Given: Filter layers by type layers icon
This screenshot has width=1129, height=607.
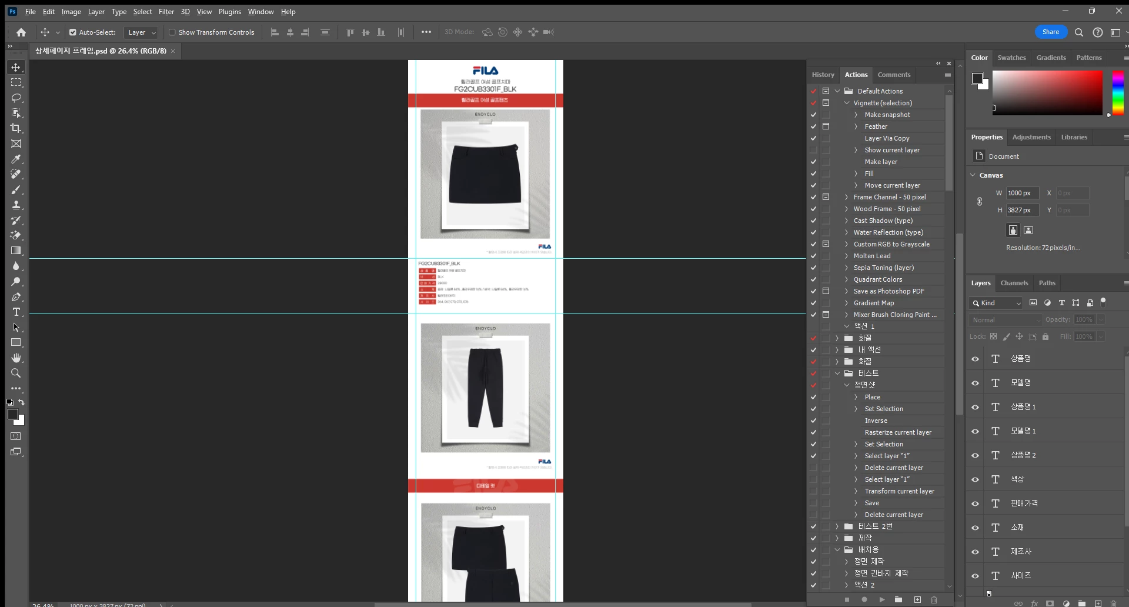Looking at the screenshot, I should point(1061,303).
